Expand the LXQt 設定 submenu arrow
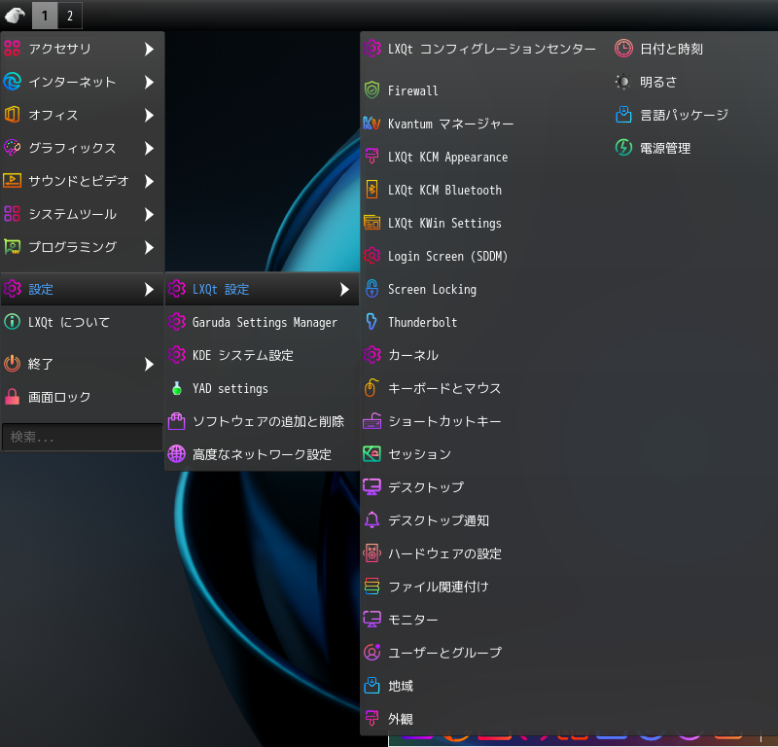This screenshot has height=747, width=778. (344, 289)
